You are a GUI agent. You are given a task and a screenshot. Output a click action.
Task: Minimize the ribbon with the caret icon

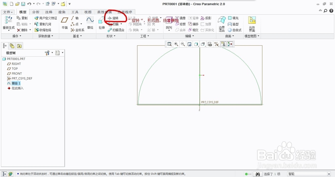(x=320, y=10)
